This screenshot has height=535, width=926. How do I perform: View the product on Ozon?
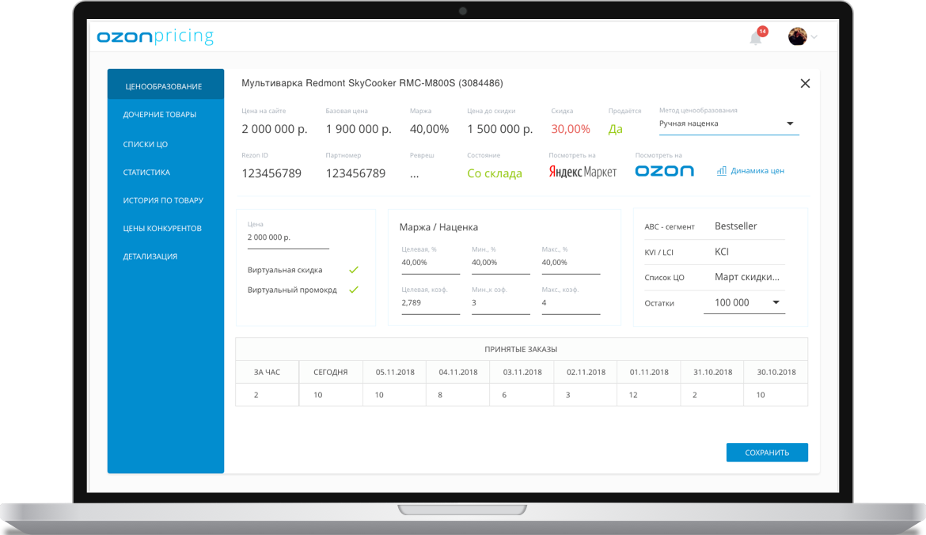pos(664,171)
